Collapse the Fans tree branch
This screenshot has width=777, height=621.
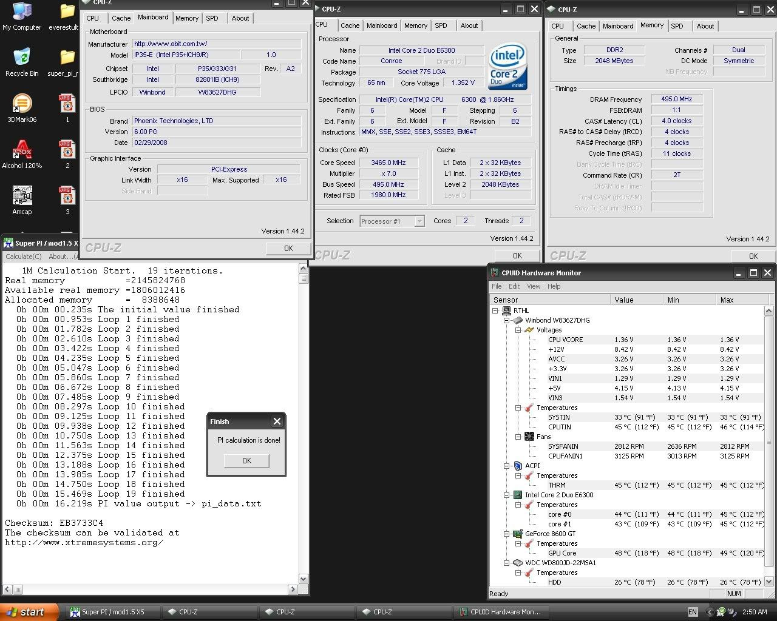[x=518, y=437]
